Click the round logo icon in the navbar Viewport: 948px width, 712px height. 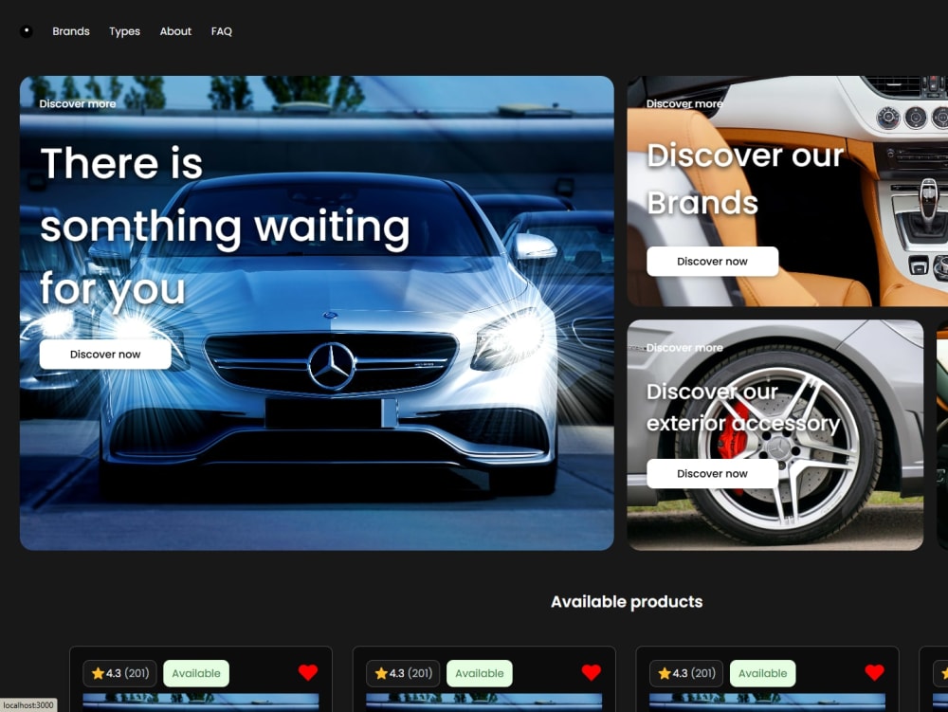pyautogui.click(x=27, y=31)
